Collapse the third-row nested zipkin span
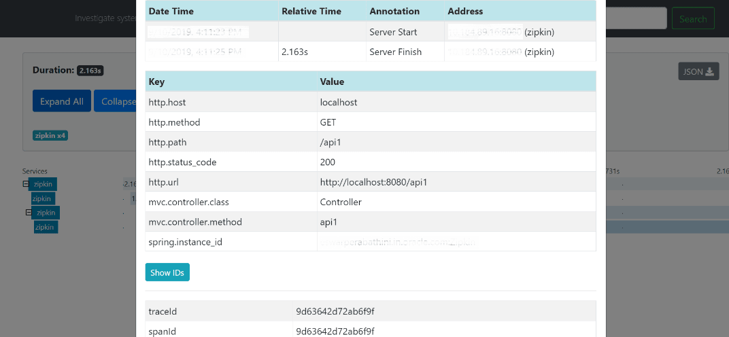 tap(29, 213)
